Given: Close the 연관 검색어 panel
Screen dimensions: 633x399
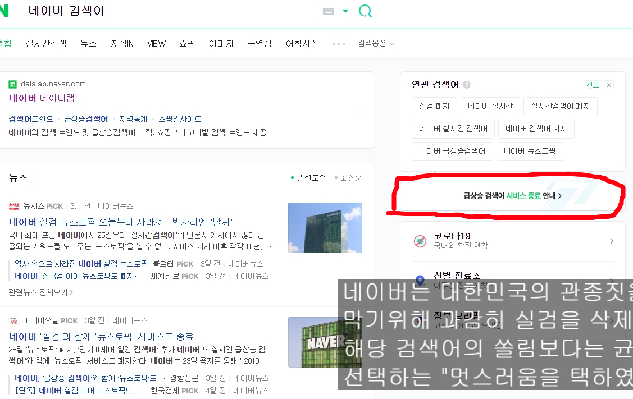Looking at the screenshot, I should pos(609,85).
